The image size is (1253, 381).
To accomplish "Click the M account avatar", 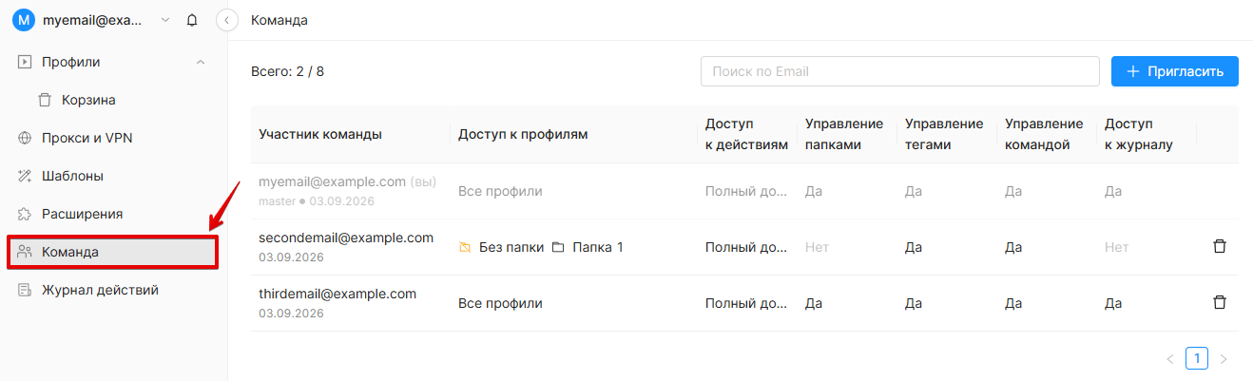I will 24,20.
